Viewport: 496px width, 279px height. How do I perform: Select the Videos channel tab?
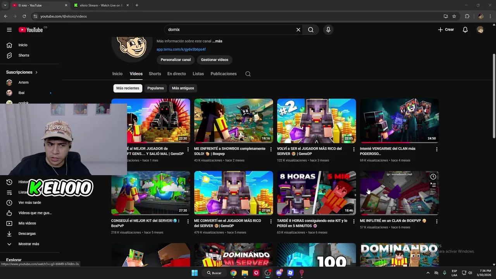tap(136, 74)
